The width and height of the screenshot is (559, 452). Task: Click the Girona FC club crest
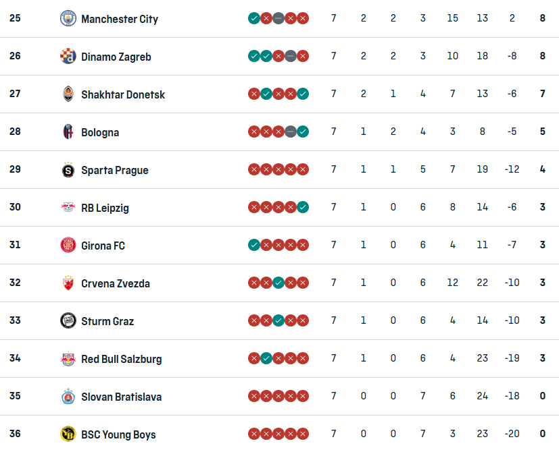click(68, 245)
